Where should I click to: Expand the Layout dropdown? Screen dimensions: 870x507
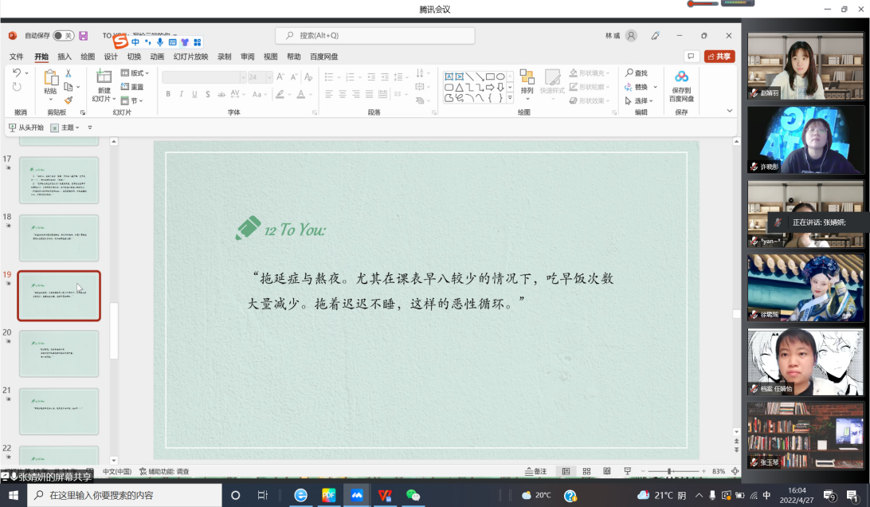pos(135,73)
